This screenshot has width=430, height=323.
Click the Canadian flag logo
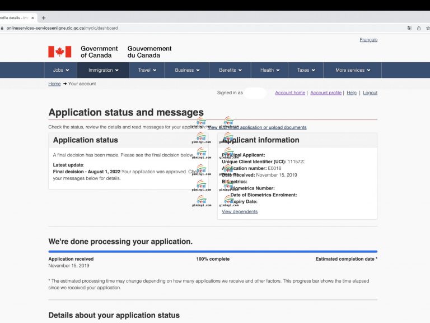pyautogui.click(x=59, y=52)
